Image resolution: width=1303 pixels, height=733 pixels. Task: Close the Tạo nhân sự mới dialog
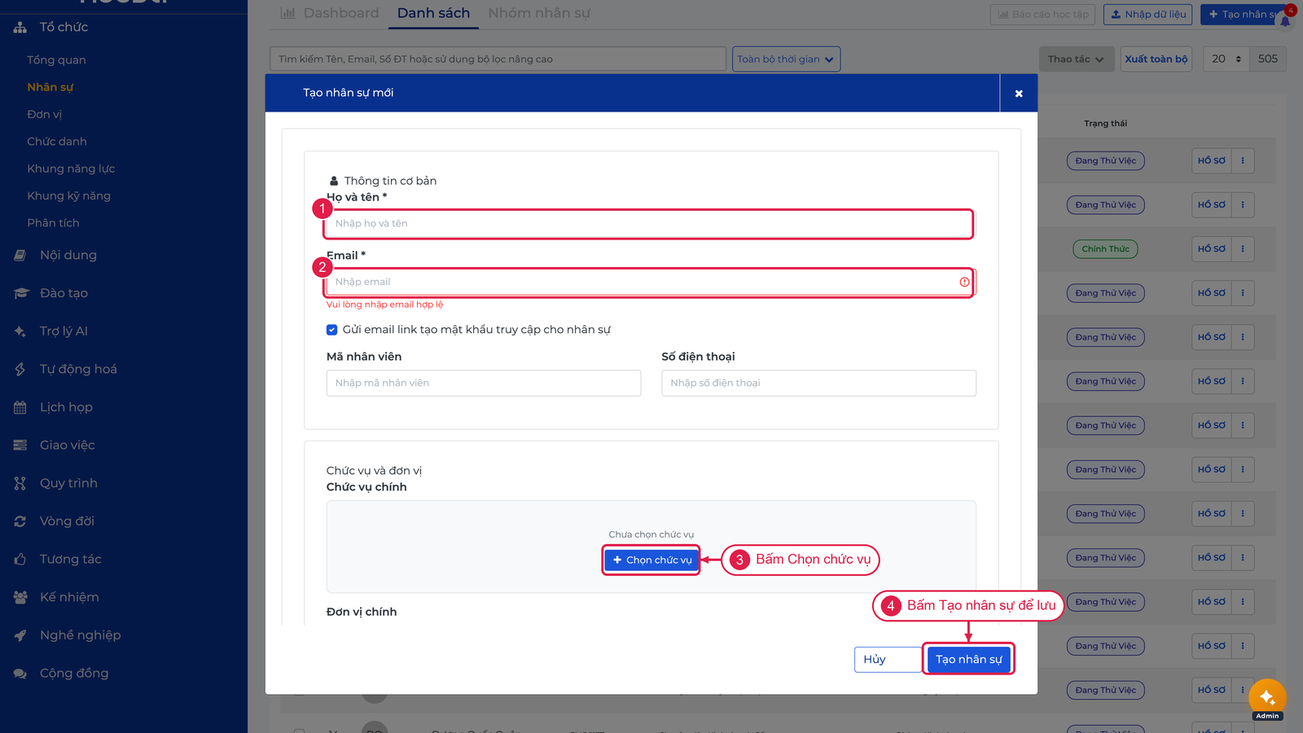coord(1019,94)
